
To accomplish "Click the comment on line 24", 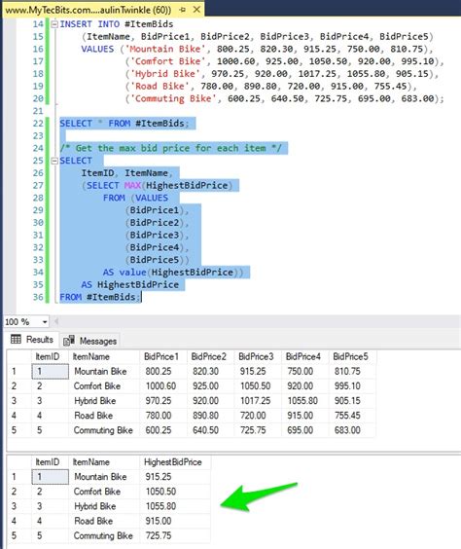I will [x=170, y=148].
